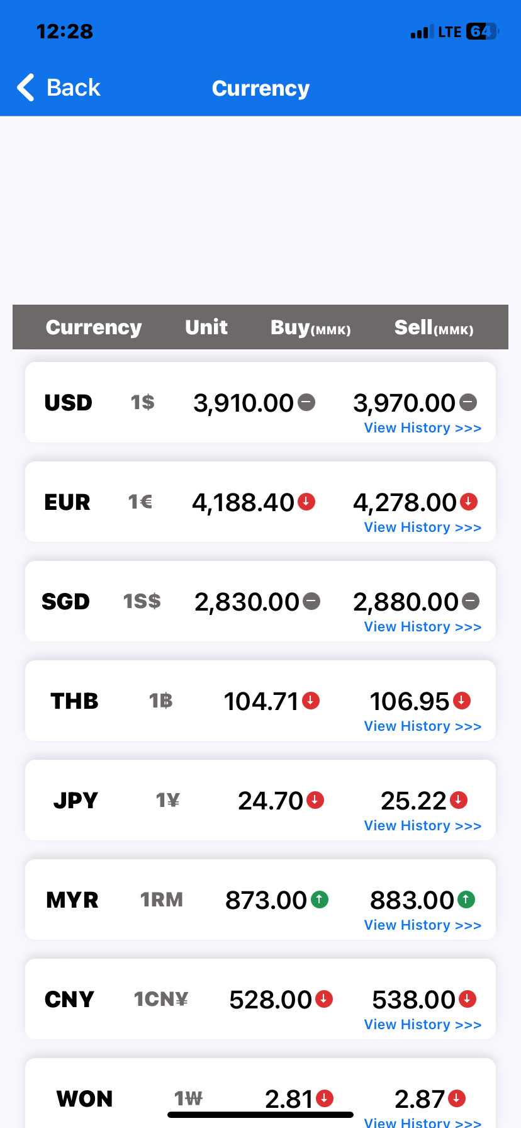
Task: Click green up arrow beside MYR sell 883.00
Action: pyautogui.click(x=466, y=899)
